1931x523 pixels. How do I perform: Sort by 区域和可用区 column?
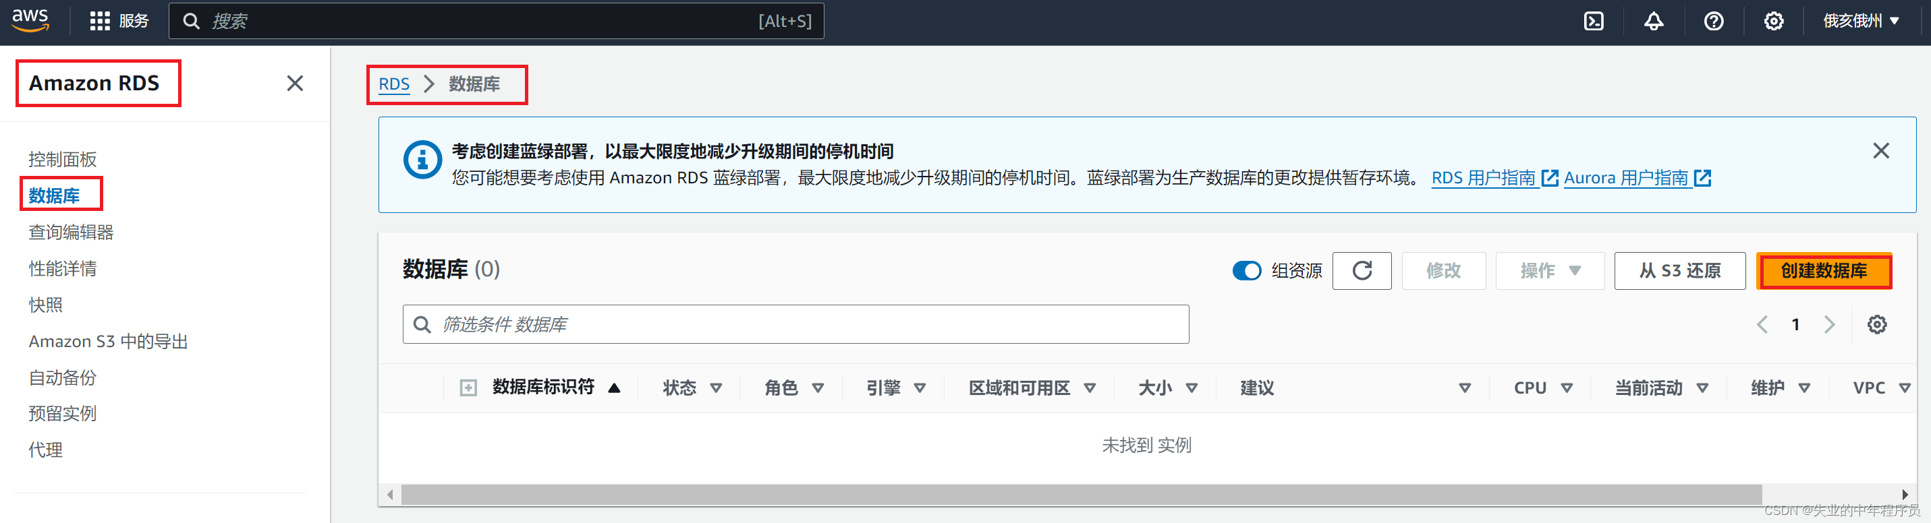(x=1032, y=388)
